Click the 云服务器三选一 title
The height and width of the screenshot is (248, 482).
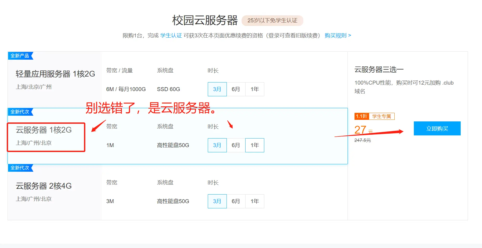point(379,70)
